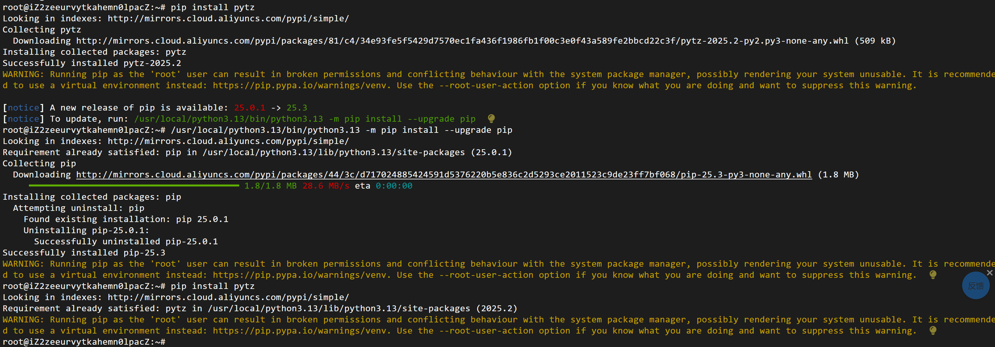Click 'Installing collected packages: pip' line

[92, 197]
